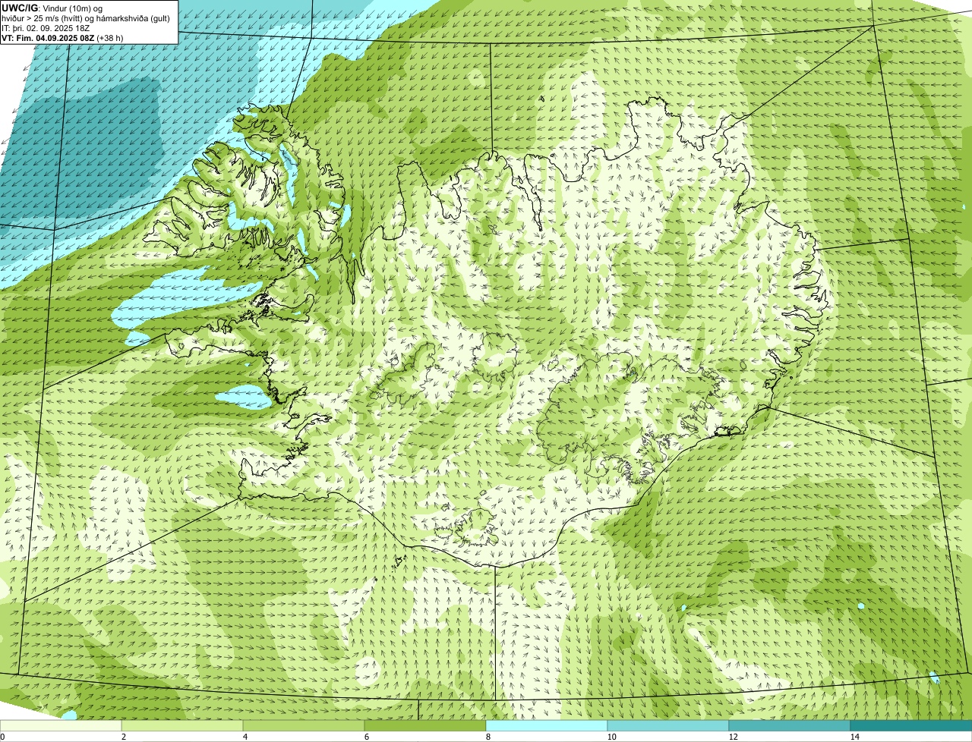The height and width of the screenshot is (742, 972).
Task: Click the legend value label "6"
Action: pos(366,737)
